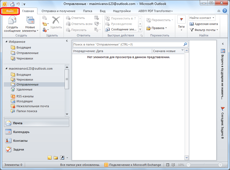Select the Junk Mail (Нежелательная почта) folder
Image resolution: width=230 pixels, height=170 pixels.
point(32,106)
